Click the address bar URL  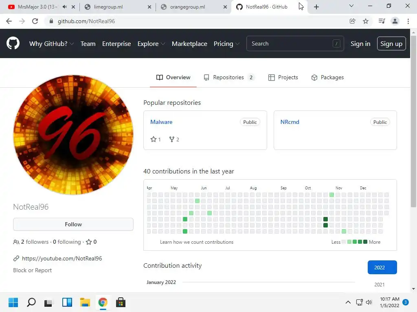tap(86, 21)
